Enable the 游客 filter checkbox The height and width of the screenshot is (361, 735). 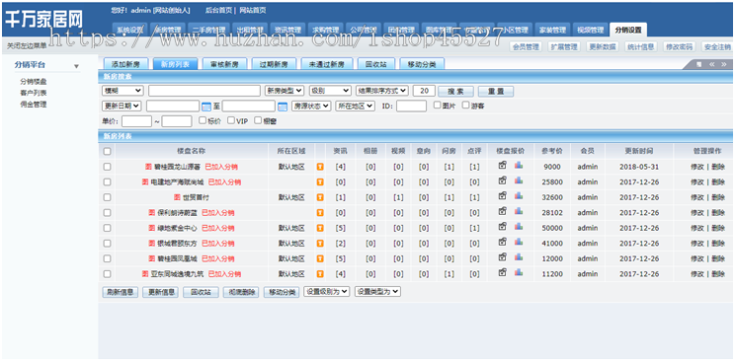click(x=465, y=106)
